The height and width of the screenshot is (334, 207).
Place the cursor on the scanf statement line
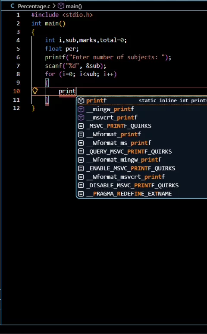coord(75,66)
